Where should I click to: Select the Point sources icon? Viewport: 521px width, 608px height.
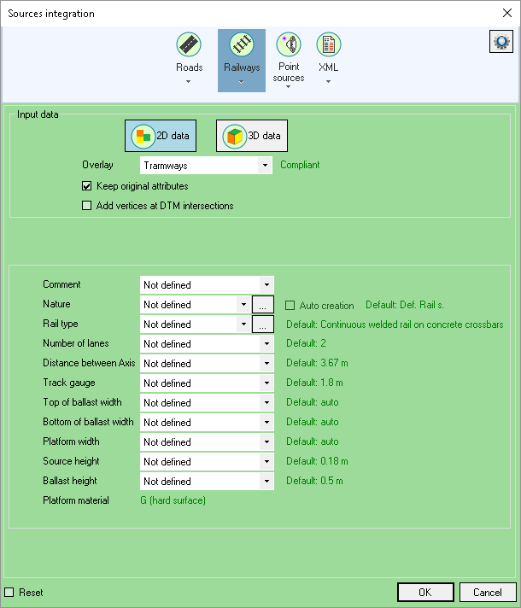[x=288, y=44]
